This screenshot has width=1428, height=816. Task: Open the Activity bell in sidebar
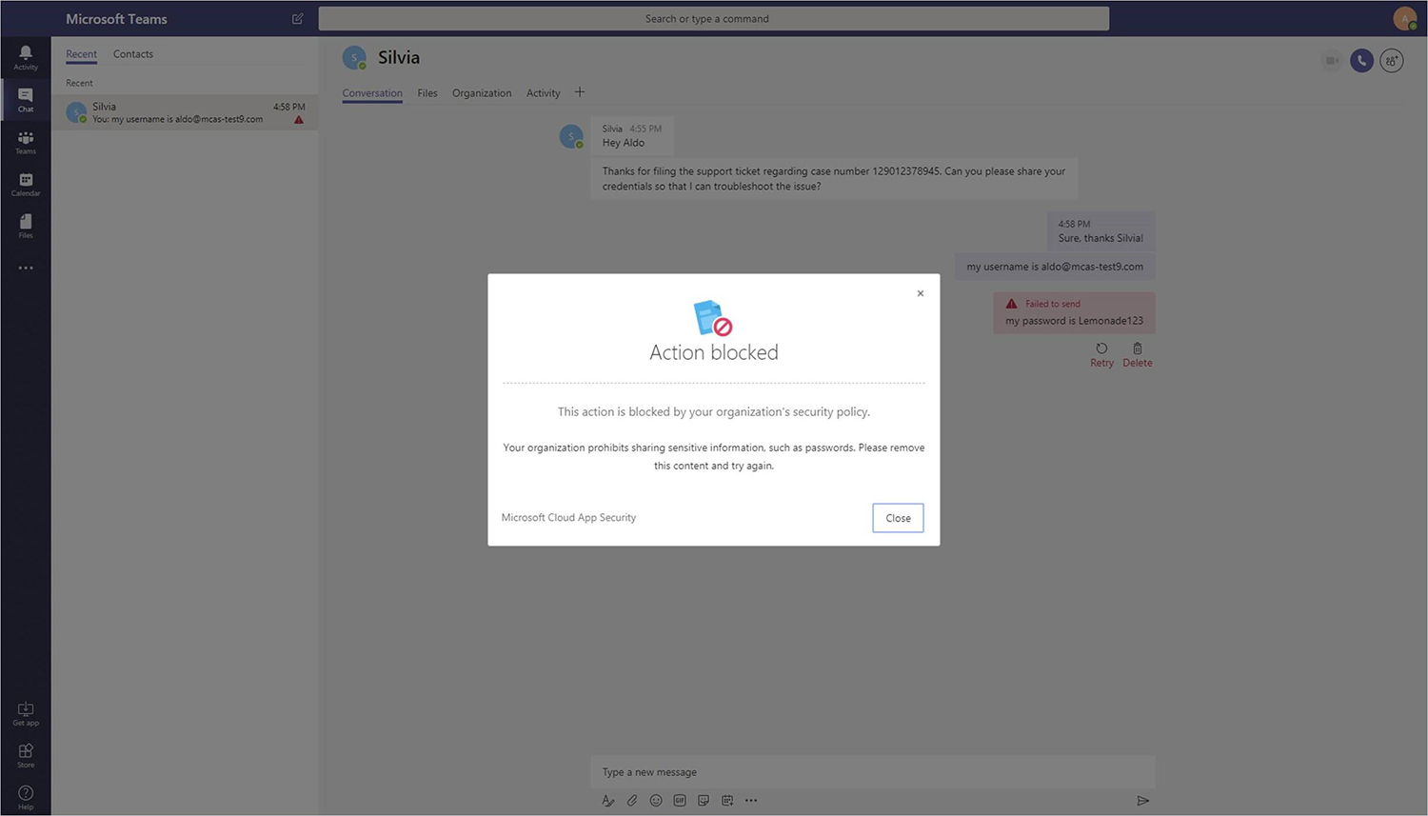tap(26, 57)
